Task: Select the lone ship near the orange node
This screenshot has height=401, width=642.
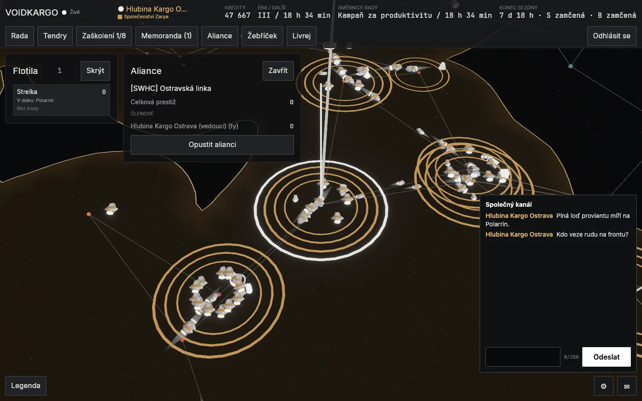Action: click(111, 209)
